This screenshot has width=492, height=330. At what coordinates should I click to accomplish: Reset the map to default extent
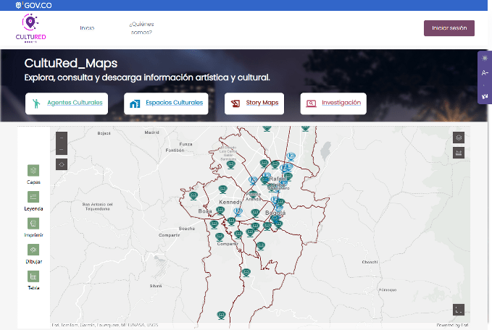click(61, 164)
